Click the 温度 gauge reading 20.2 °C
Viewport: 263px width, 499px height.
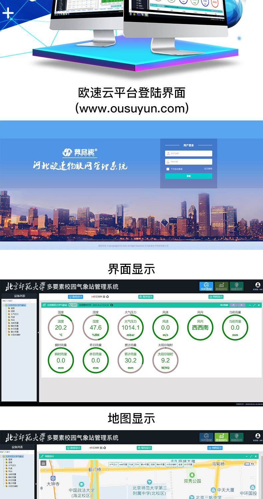pyautogui.click(x=61, y=328)
